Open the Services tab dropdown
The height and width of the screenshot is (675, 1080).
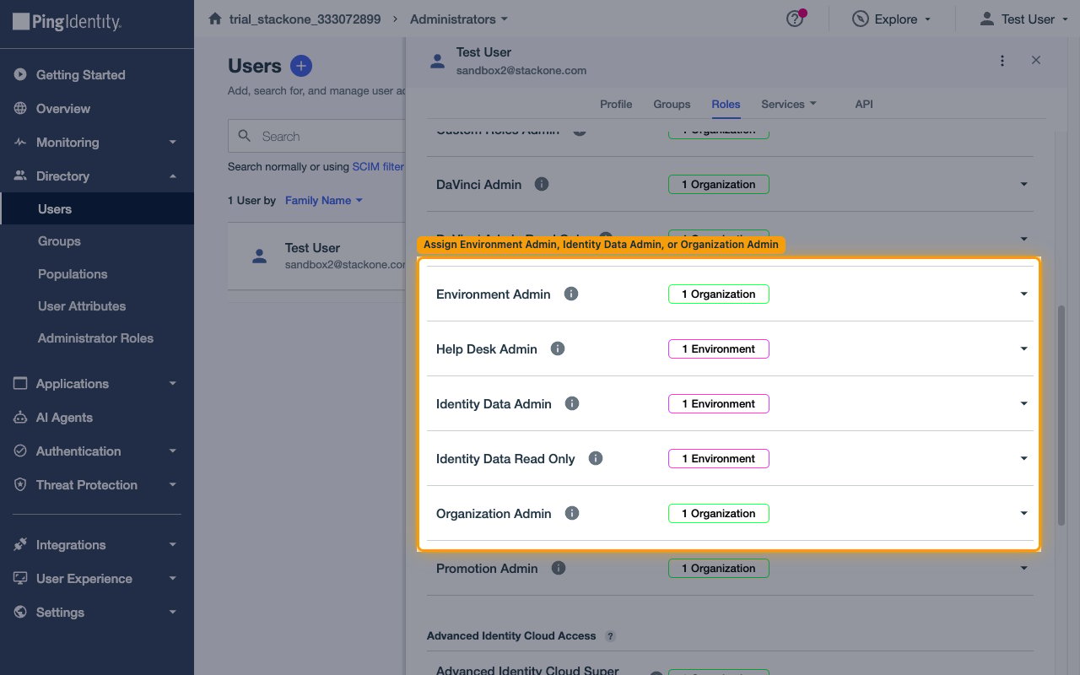tap(789, 104)
